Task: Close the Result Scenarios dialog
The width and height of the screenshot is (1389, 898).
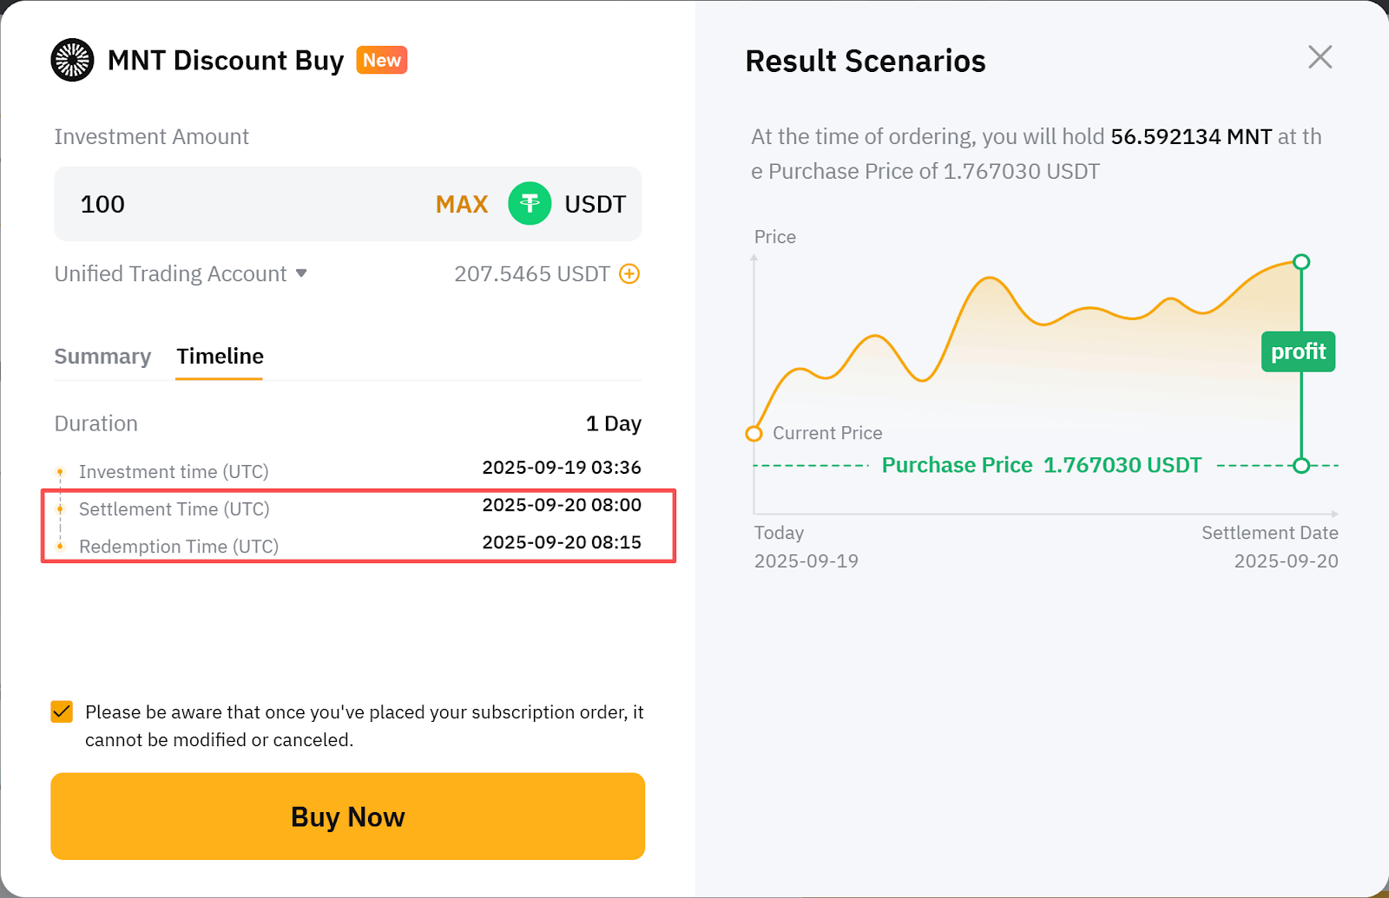Action: pyautogui.click(x=1320, y=57)
